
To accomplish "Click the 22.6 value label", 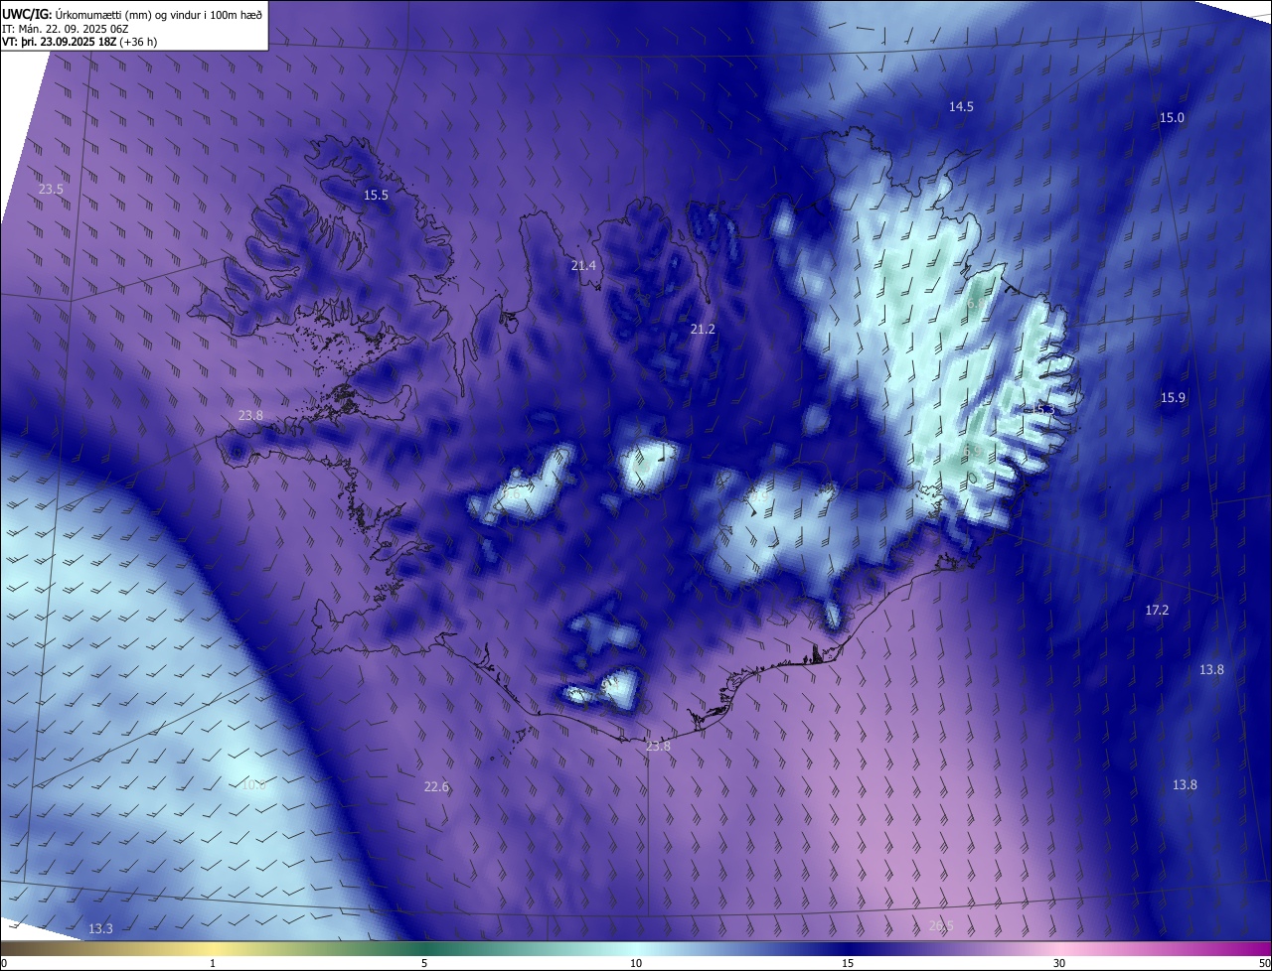I will click(x=436, y=786).
